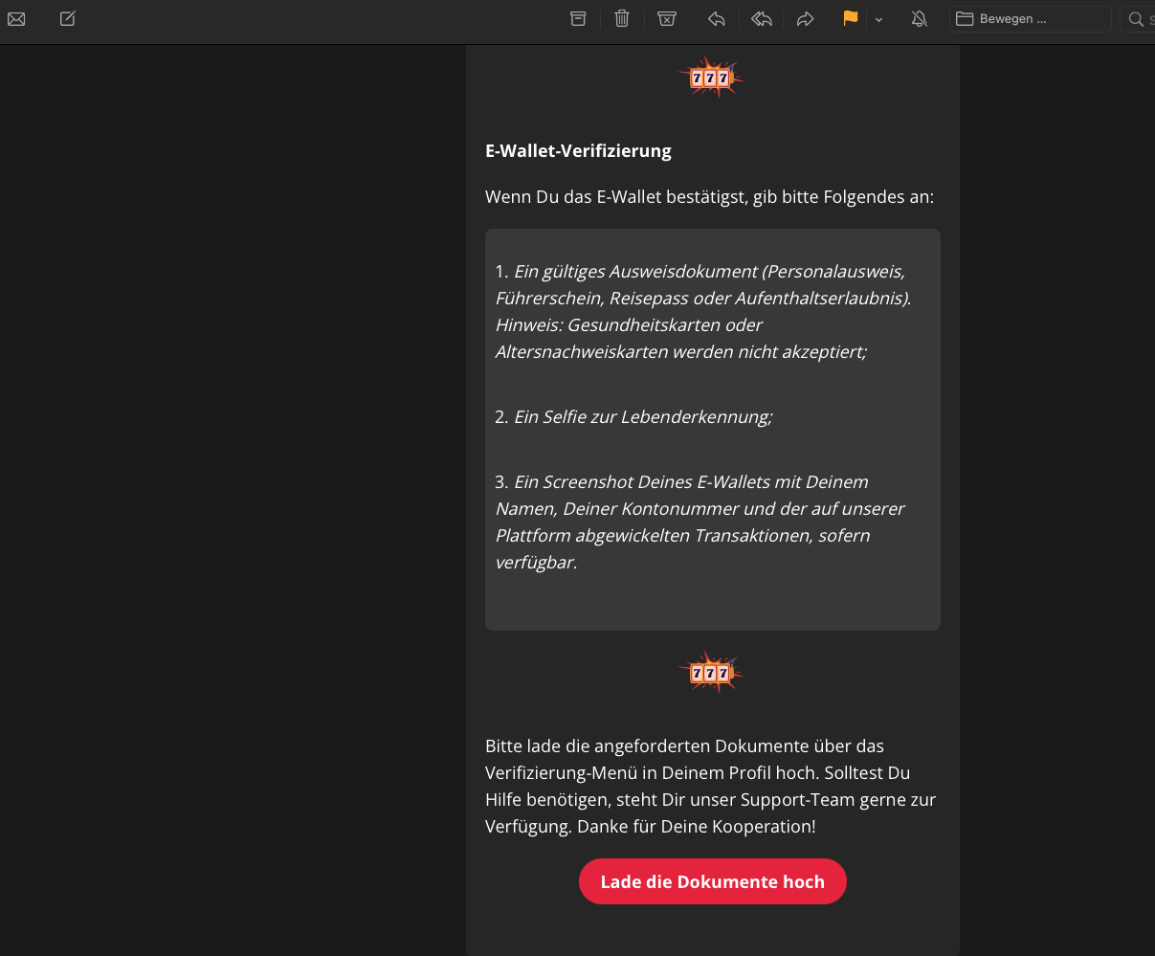This screenshot has height=956, width=1155.
Task: Reply to the sender
Action: [x=717, y=19]
